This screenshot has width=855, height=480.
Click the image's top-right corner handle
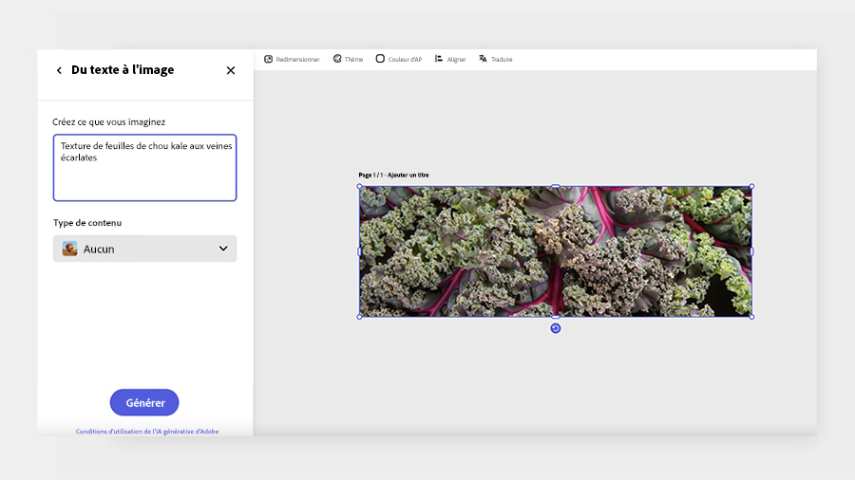coord(752,186)
